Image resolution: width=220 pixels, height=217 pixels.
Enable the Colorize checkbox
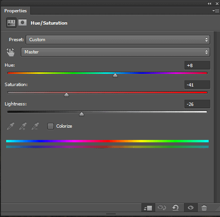(x=51, y=126)
